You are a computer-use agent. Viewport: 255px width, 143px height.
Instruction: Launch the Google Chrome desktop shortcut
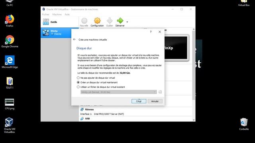(x=10, y=41)
